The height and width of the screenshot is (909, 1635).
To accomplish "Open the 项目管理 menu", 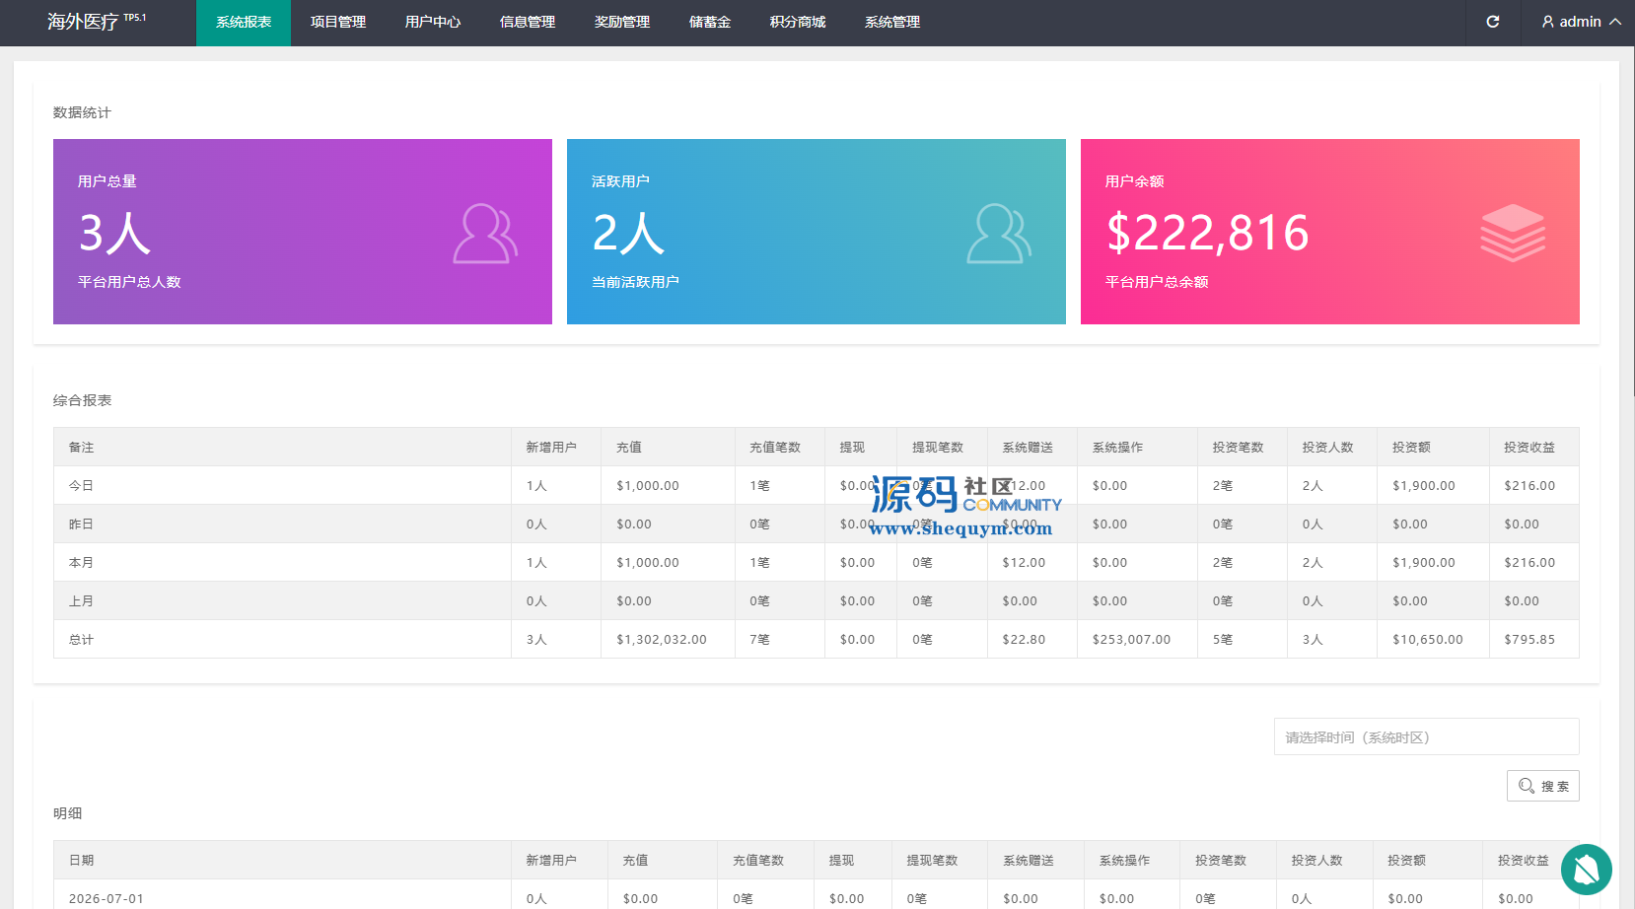I will [338, 23].
